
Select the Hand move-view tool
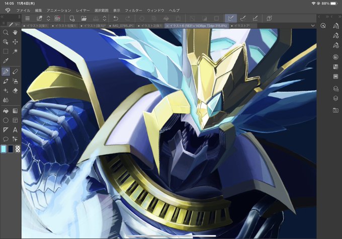pyautogui.click(x=15, y=33)
